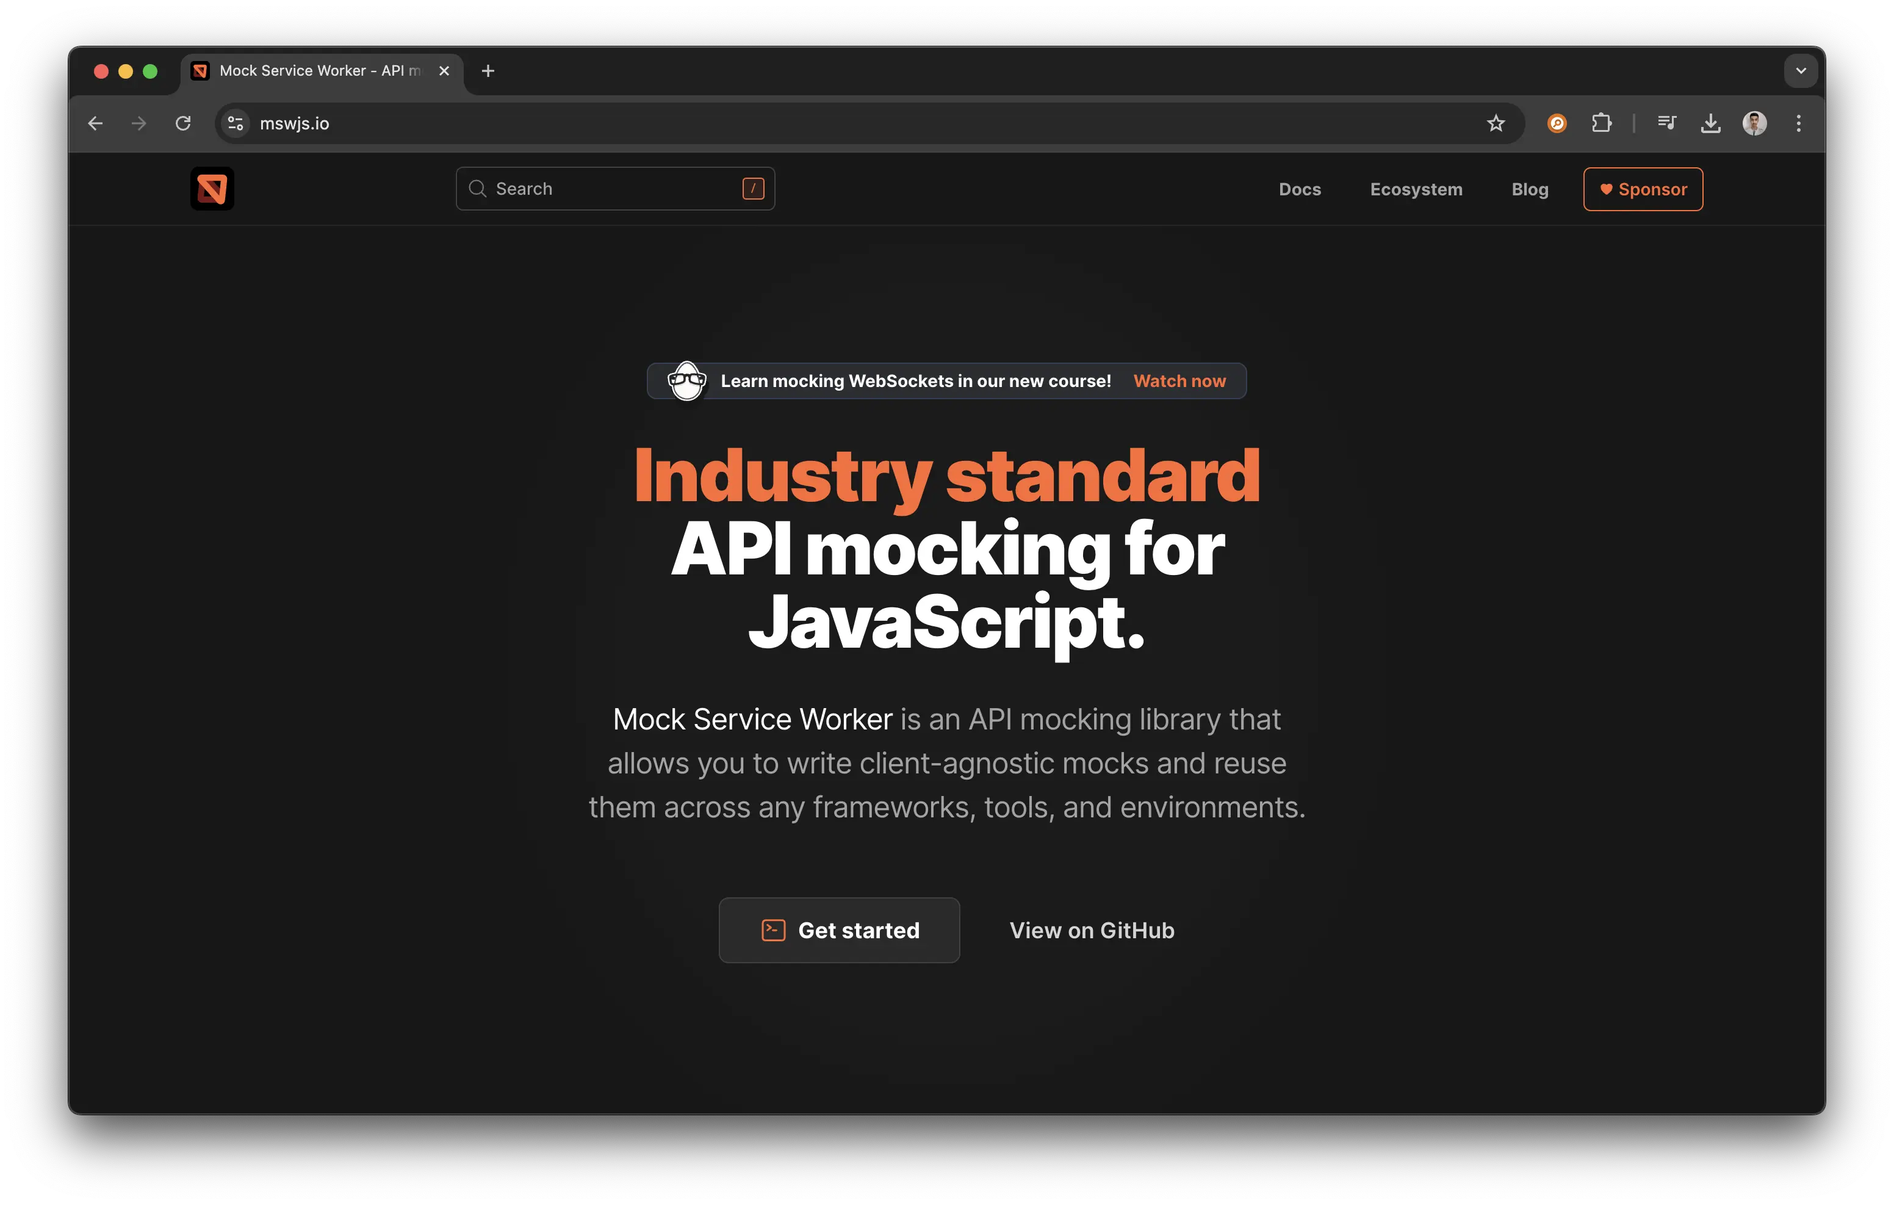The height and width of the screenshot is (1205, 1894).
Task: Click the Mock Service Worker highlighted text
Action: point(752,719)
